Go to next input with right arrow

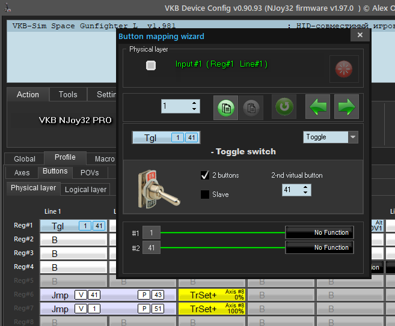[x=346, y=107]
